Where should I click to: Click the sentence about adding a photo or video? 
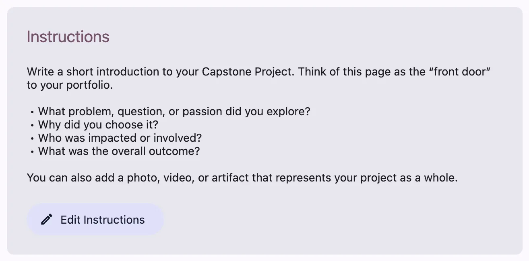[242, 177]
